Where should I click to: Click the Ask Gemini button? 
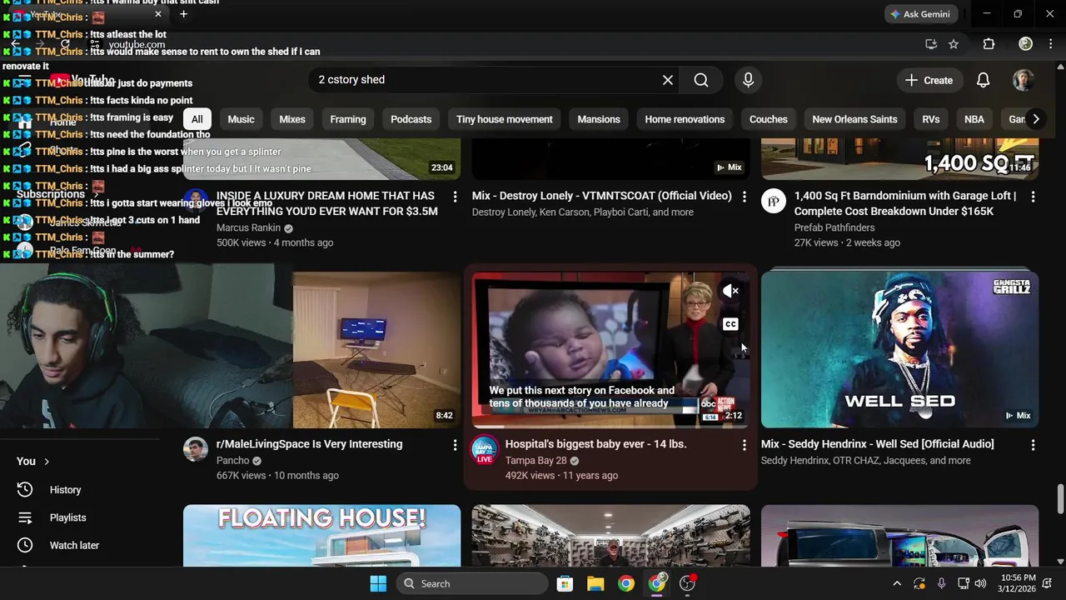click(x=920, y=14)
